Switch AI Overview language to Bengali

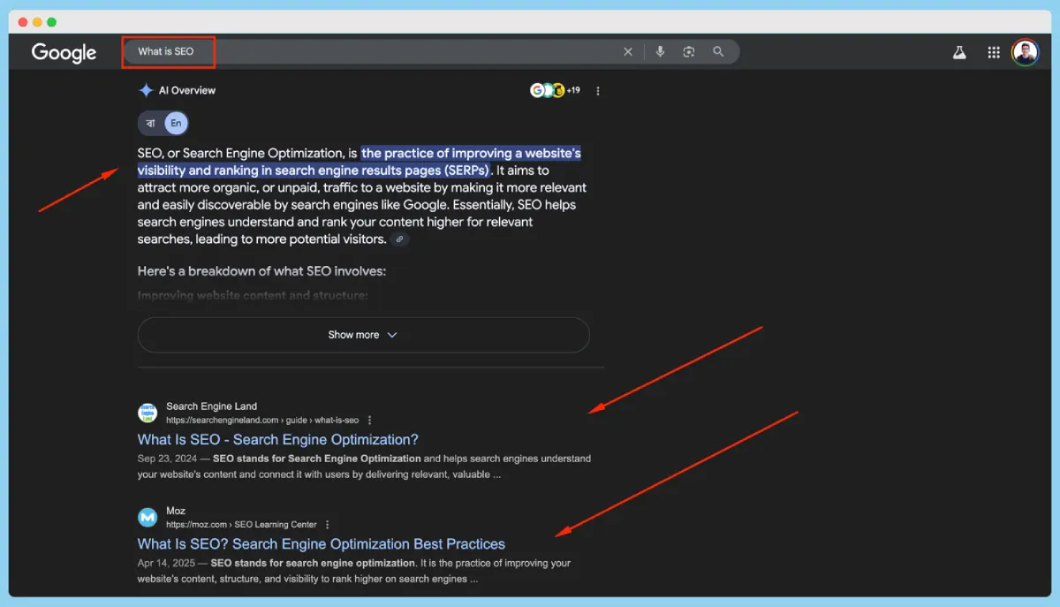point(149,123)
